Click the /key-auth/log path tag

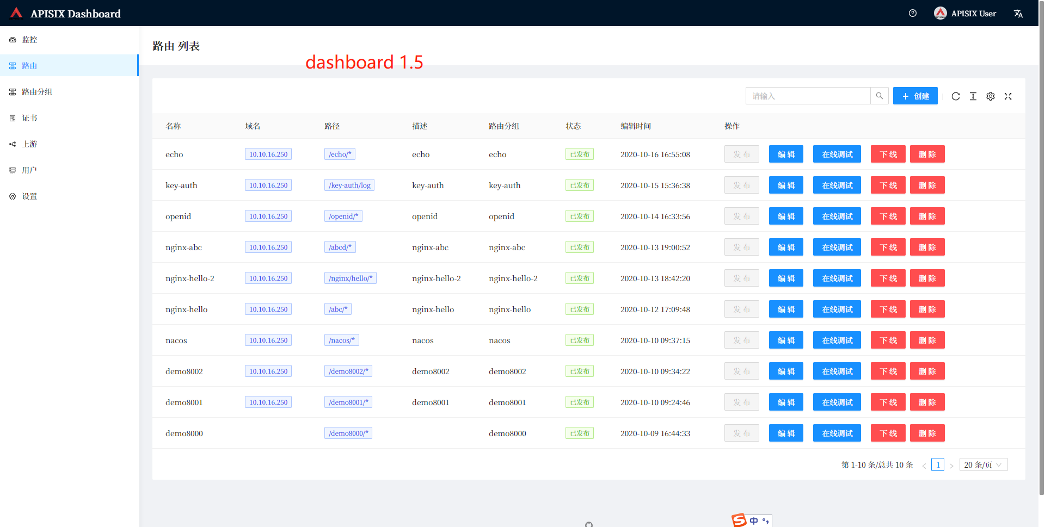pyautogui.click(x=349, y=185)
